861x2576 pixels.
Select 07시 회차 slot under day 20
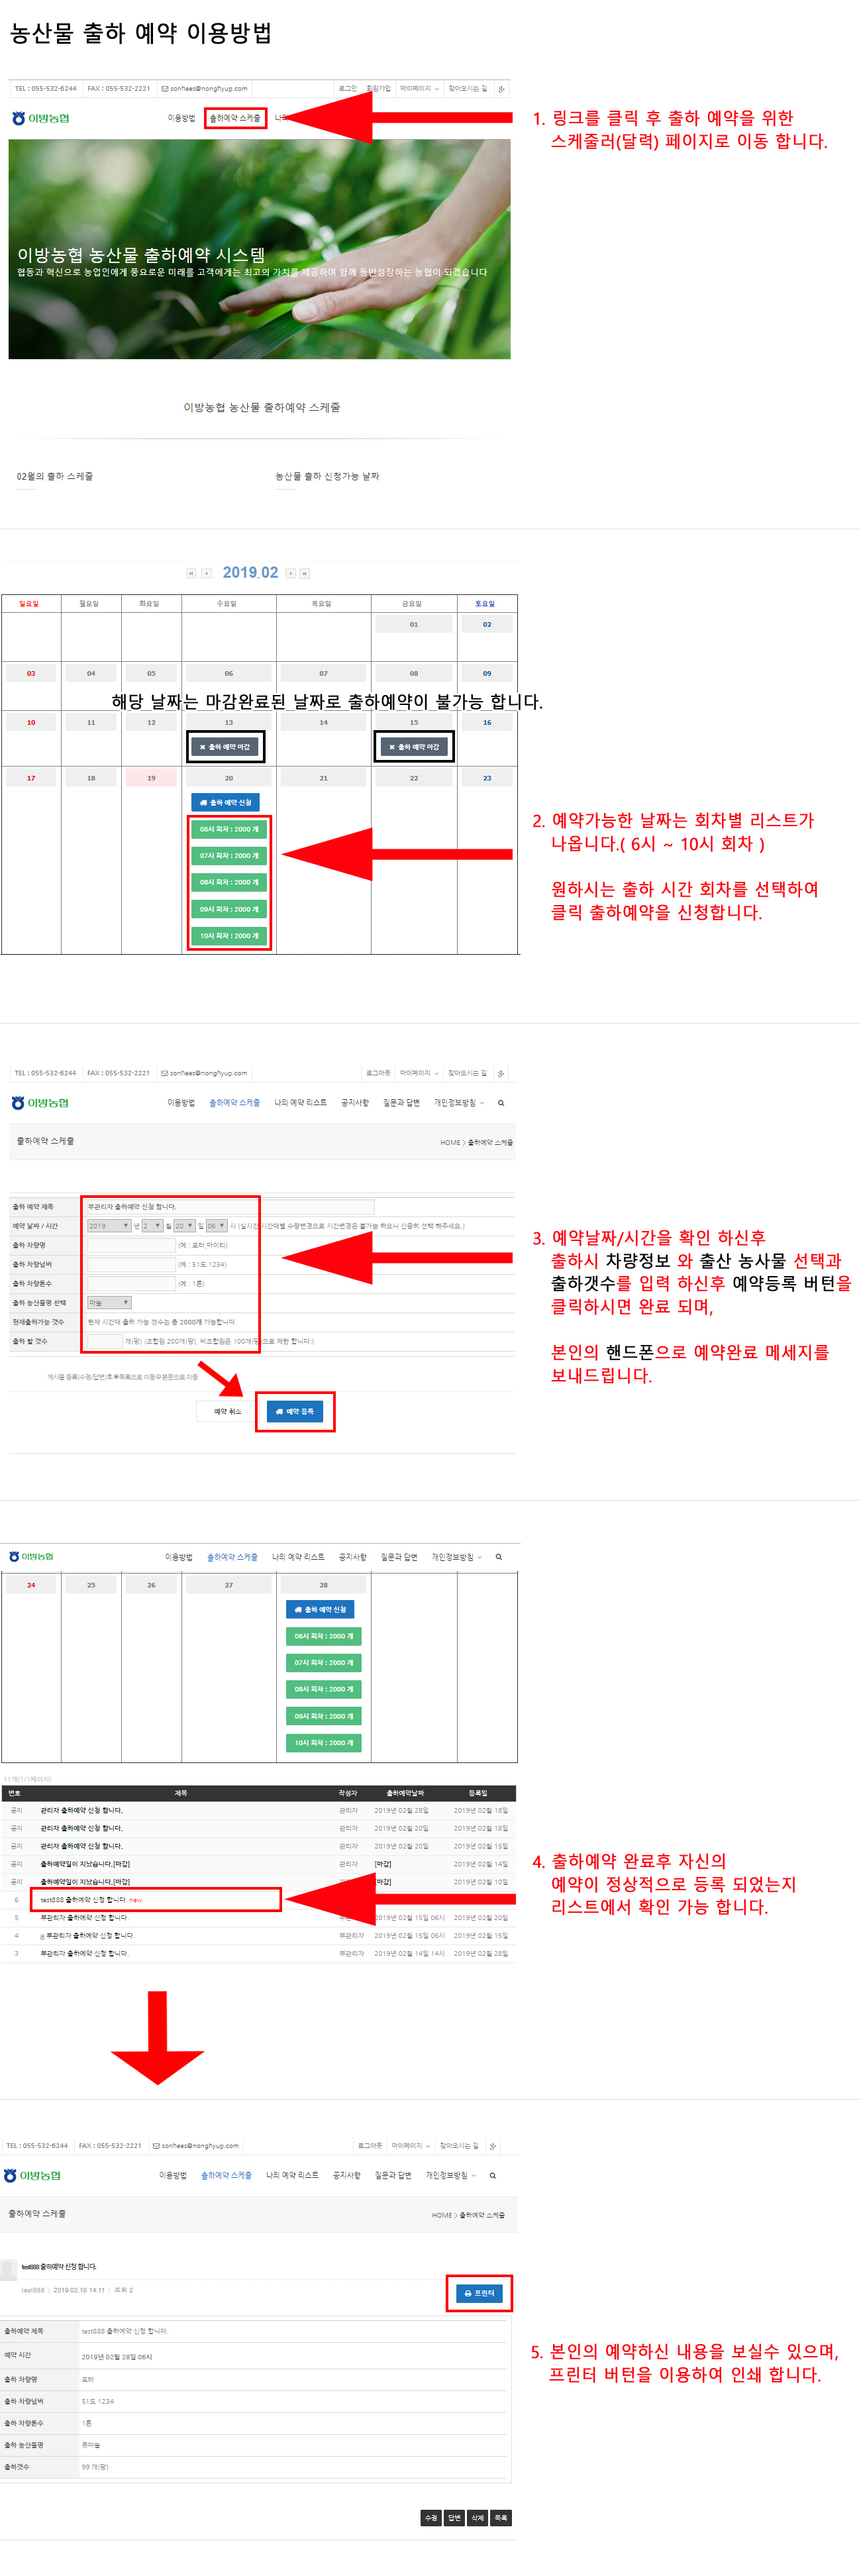click(x=229, y=856)
